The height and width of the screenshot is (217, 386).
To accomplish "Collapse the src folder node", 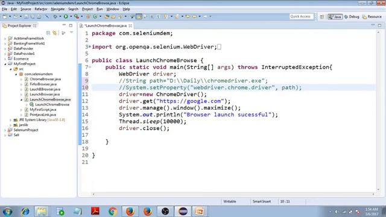I will (11, 69).
